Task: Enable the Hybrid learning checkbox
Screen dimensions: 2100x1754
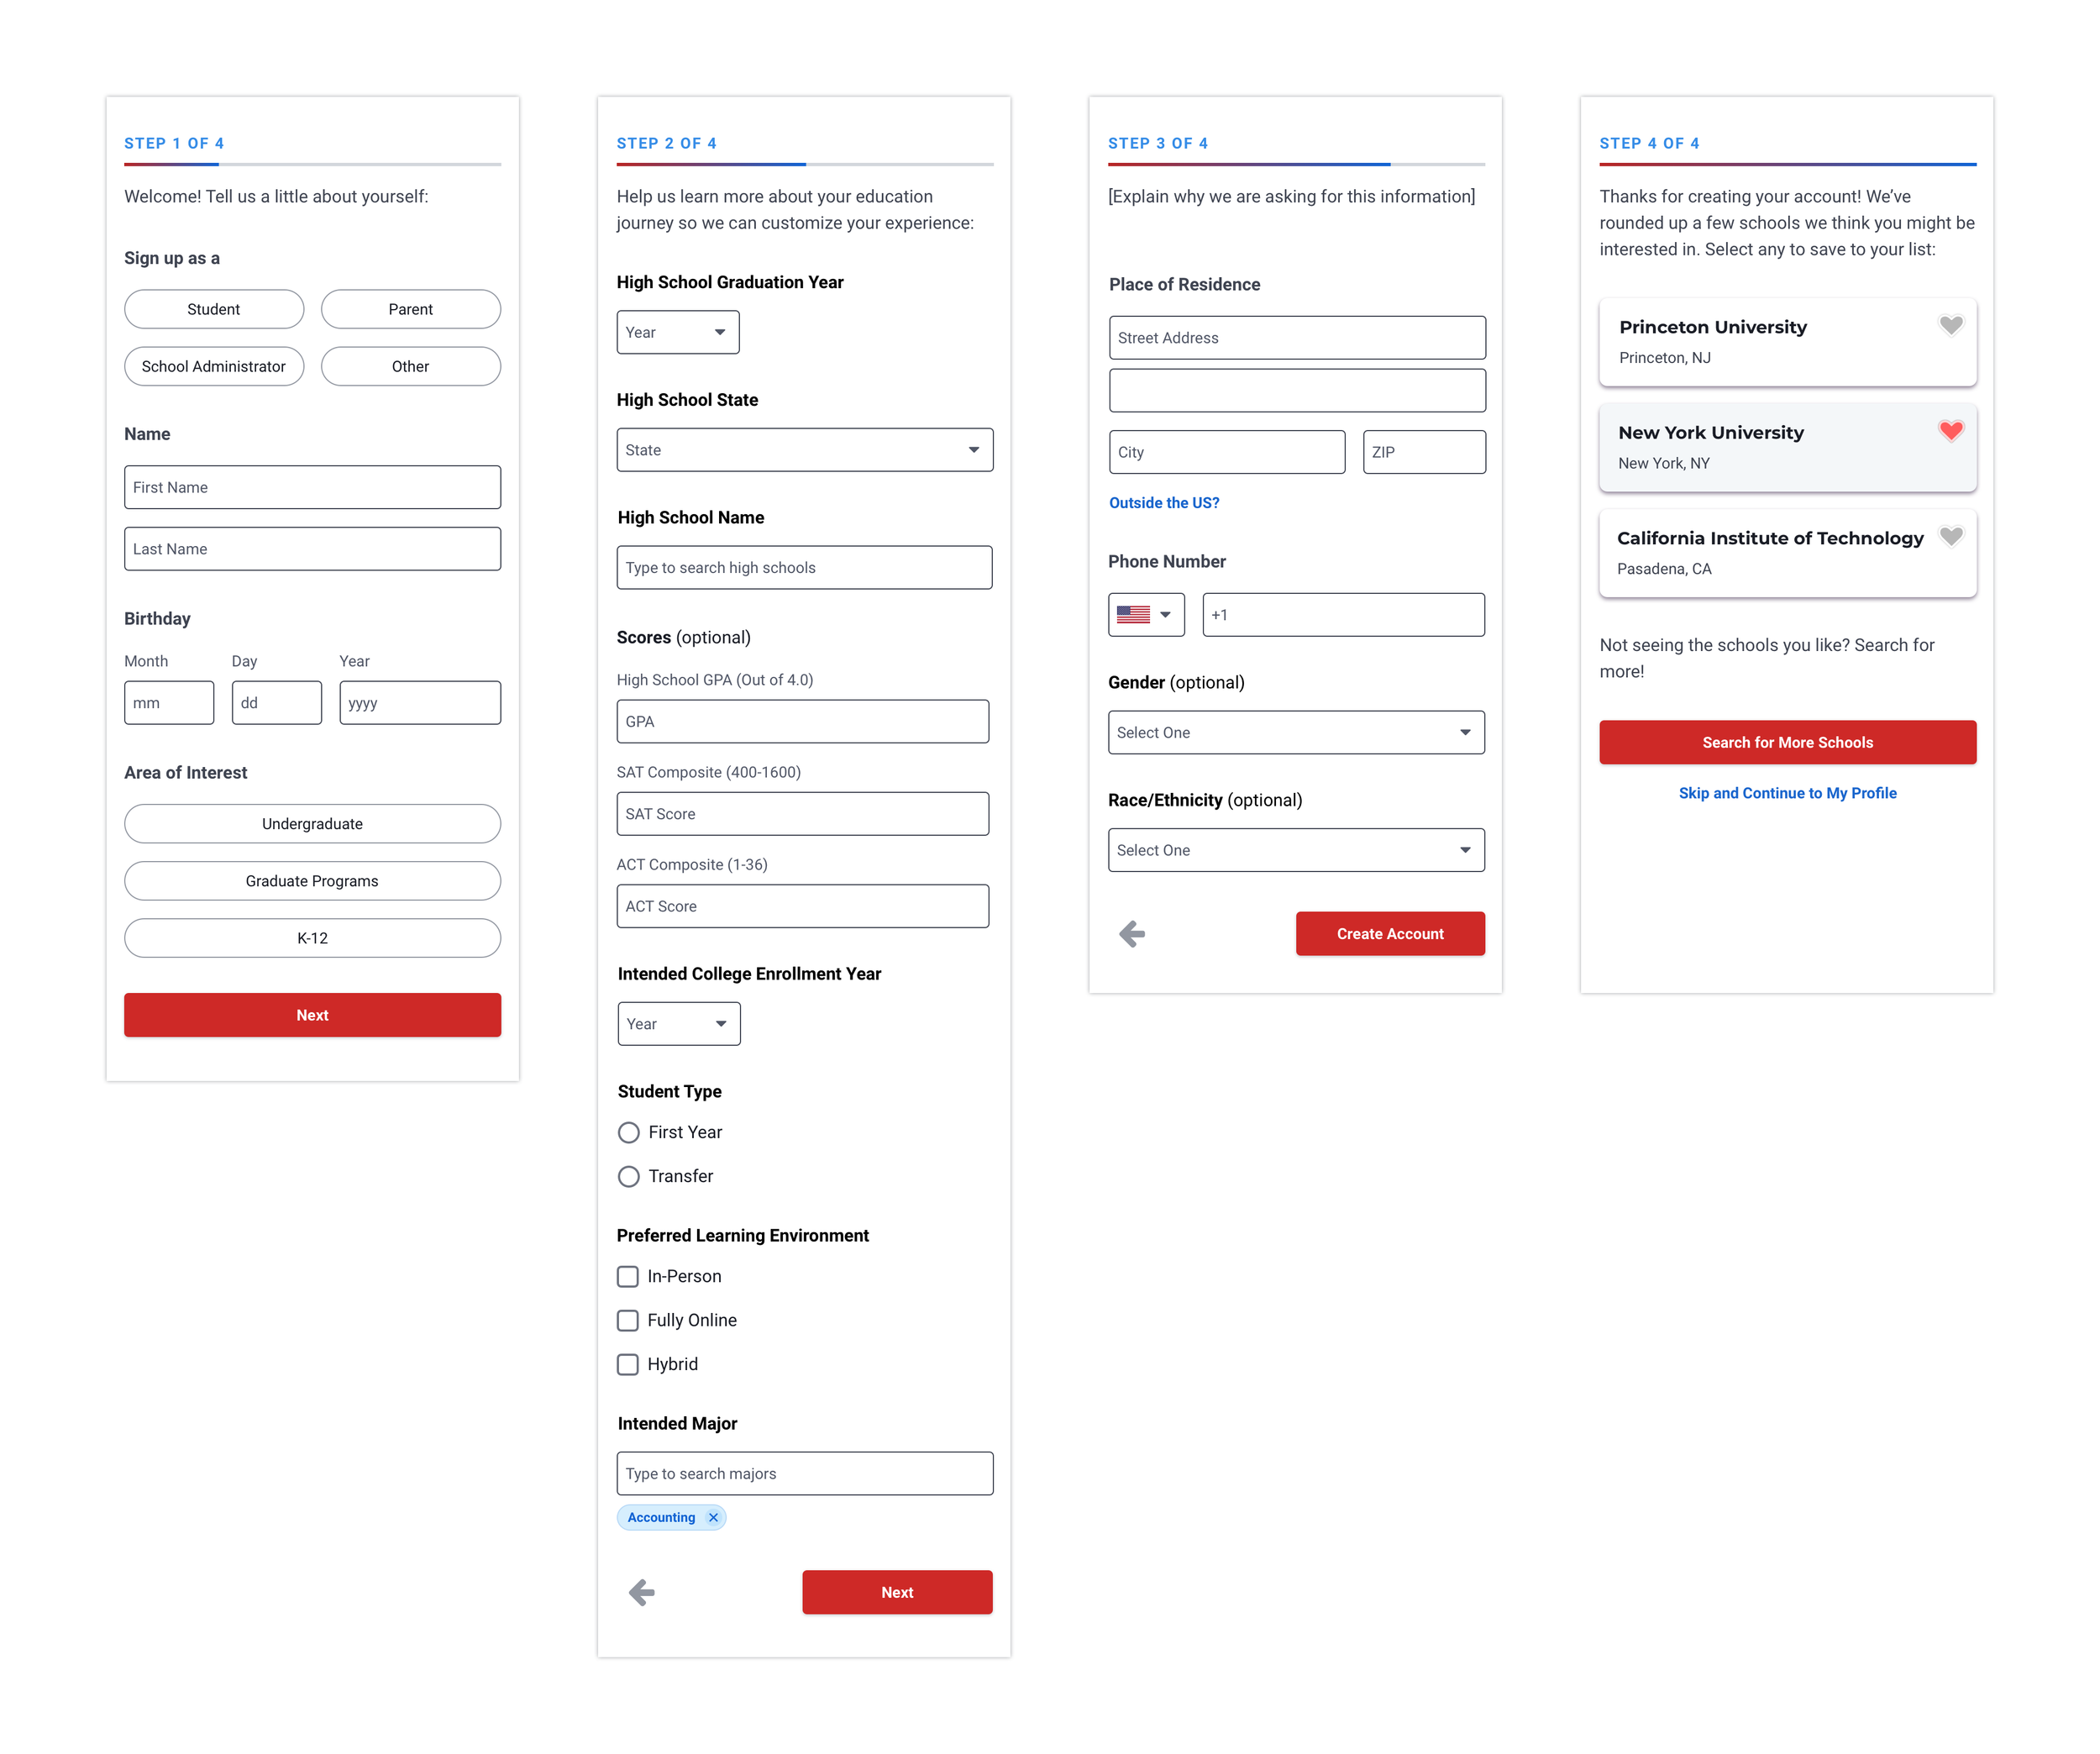Action: [x=628, y=1364]
